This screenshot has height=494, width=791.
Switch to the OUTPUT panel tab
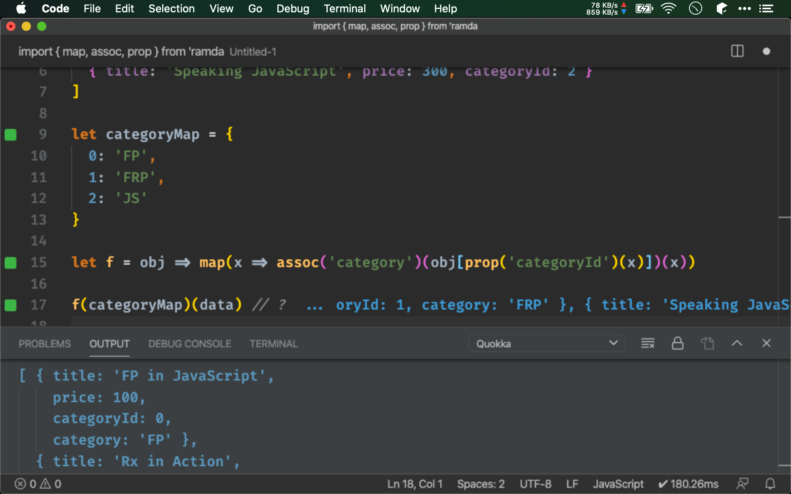point(109,343)
